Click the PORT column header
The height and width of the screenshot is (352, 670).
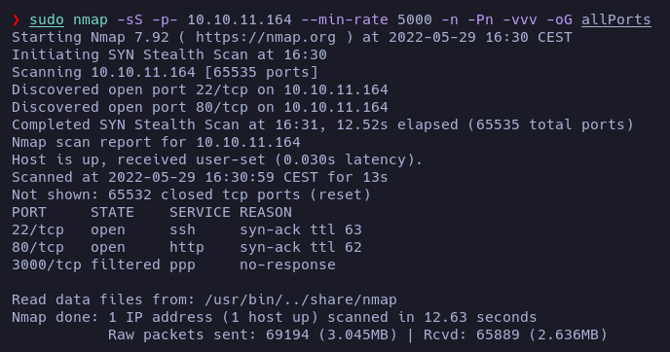click(x=28, y=212)
